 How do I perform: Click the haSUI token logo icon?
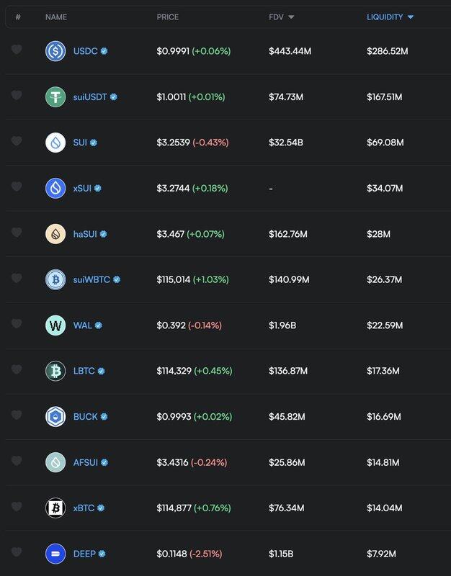(x=55, y=234)
